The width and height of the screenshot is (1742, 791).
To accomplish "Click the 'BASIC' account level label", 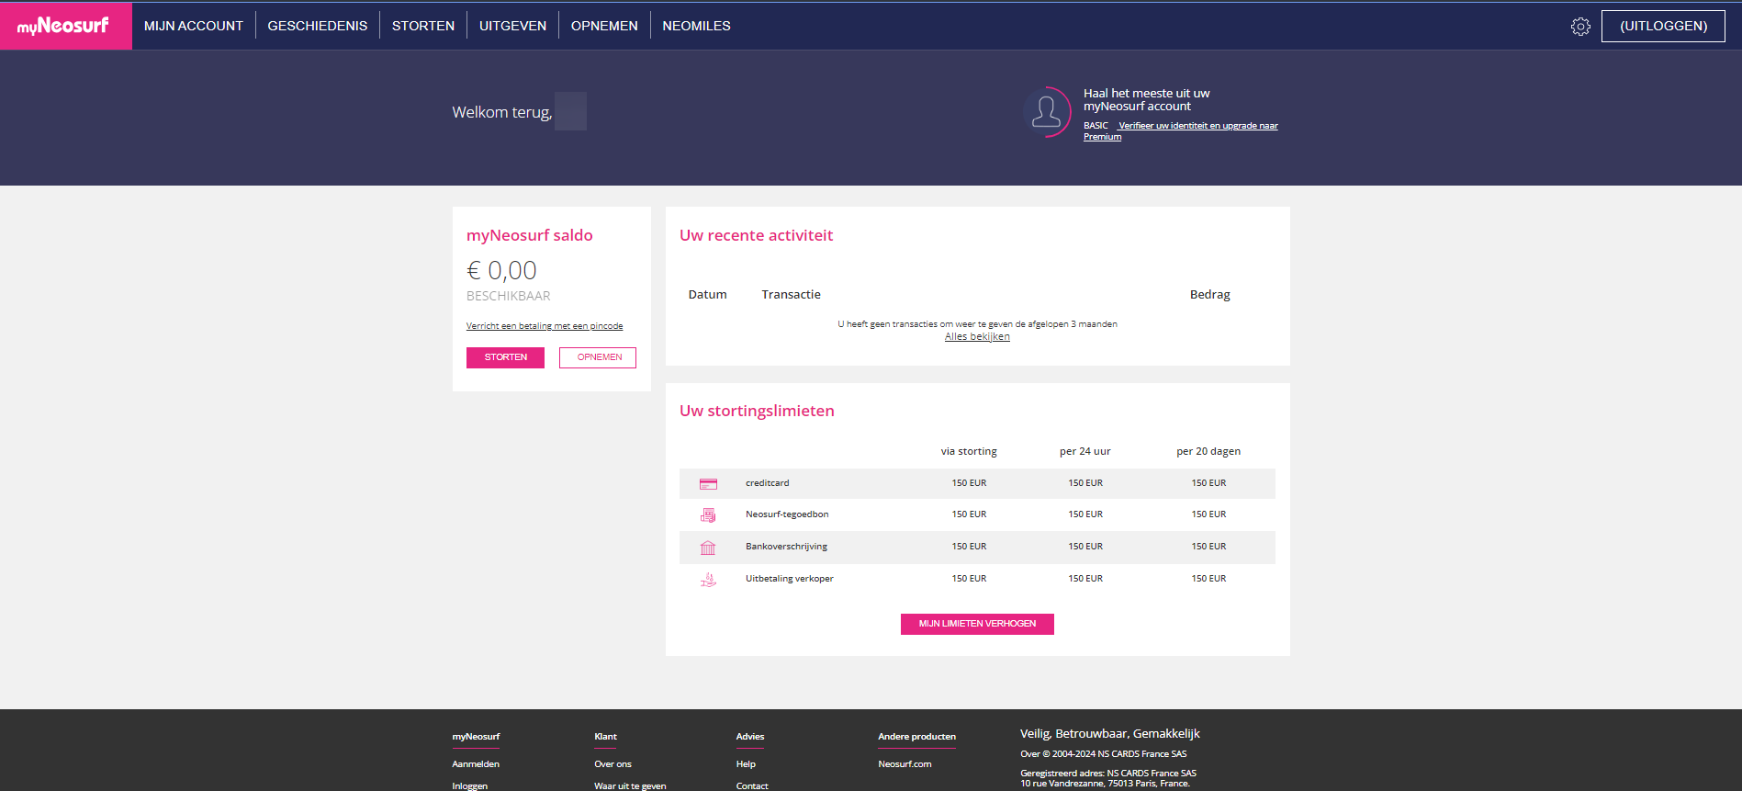I will tap(1096, 126).
